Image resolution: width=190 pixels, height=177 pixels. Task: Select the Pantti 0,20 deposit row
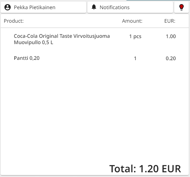pos(27,58)
